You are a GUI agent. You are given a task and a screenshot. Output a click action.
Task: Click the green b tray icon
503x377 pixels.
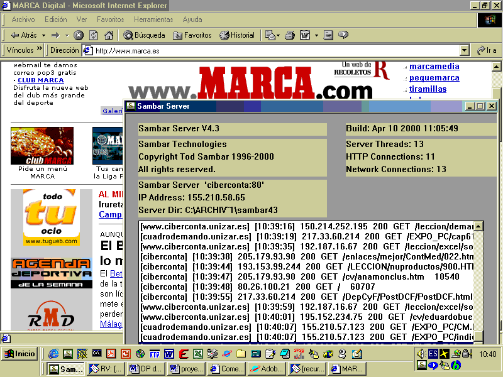(456, 365)
